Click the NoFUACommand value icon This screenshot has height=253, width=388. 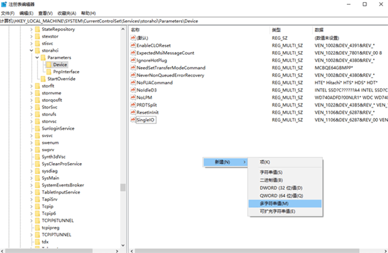click(133, 82)
